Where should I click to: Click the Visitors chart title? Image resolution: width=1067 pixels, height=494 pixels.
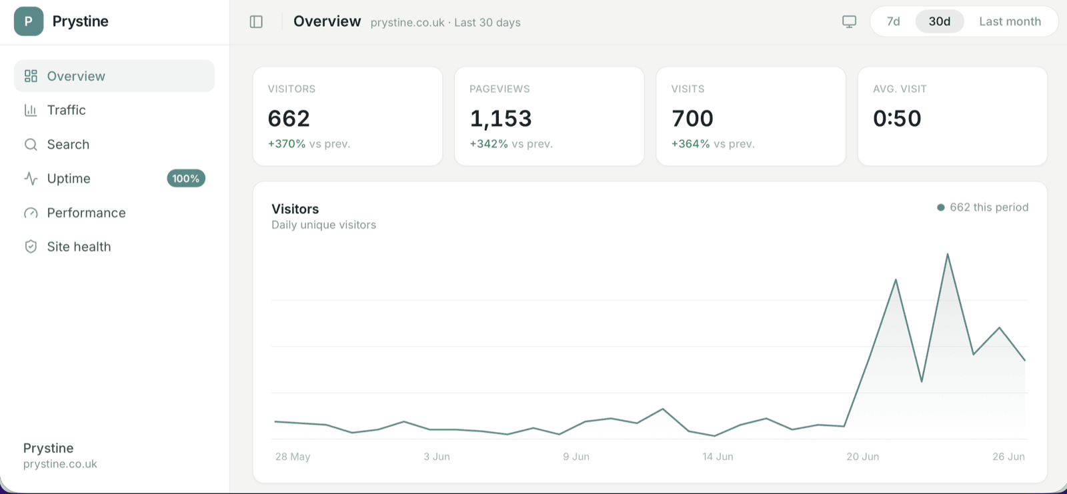(x=295, y=209)
